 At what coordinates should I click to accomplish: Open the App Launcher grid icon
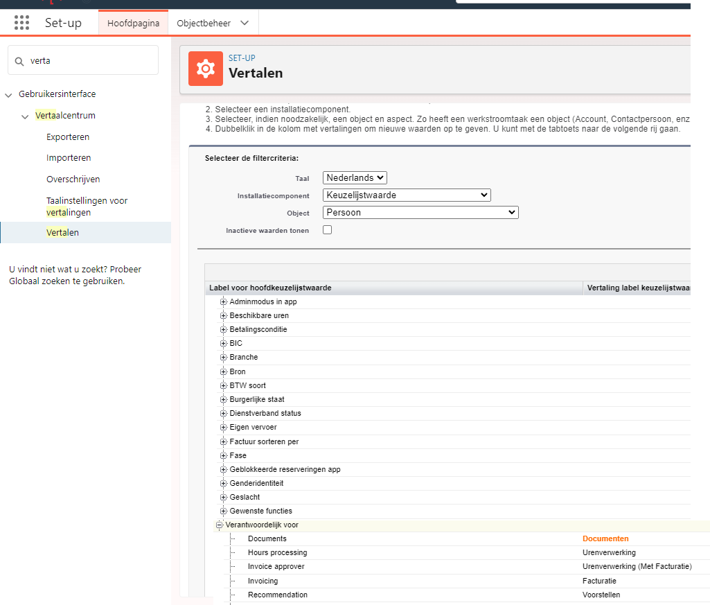[x=22, y=23]
